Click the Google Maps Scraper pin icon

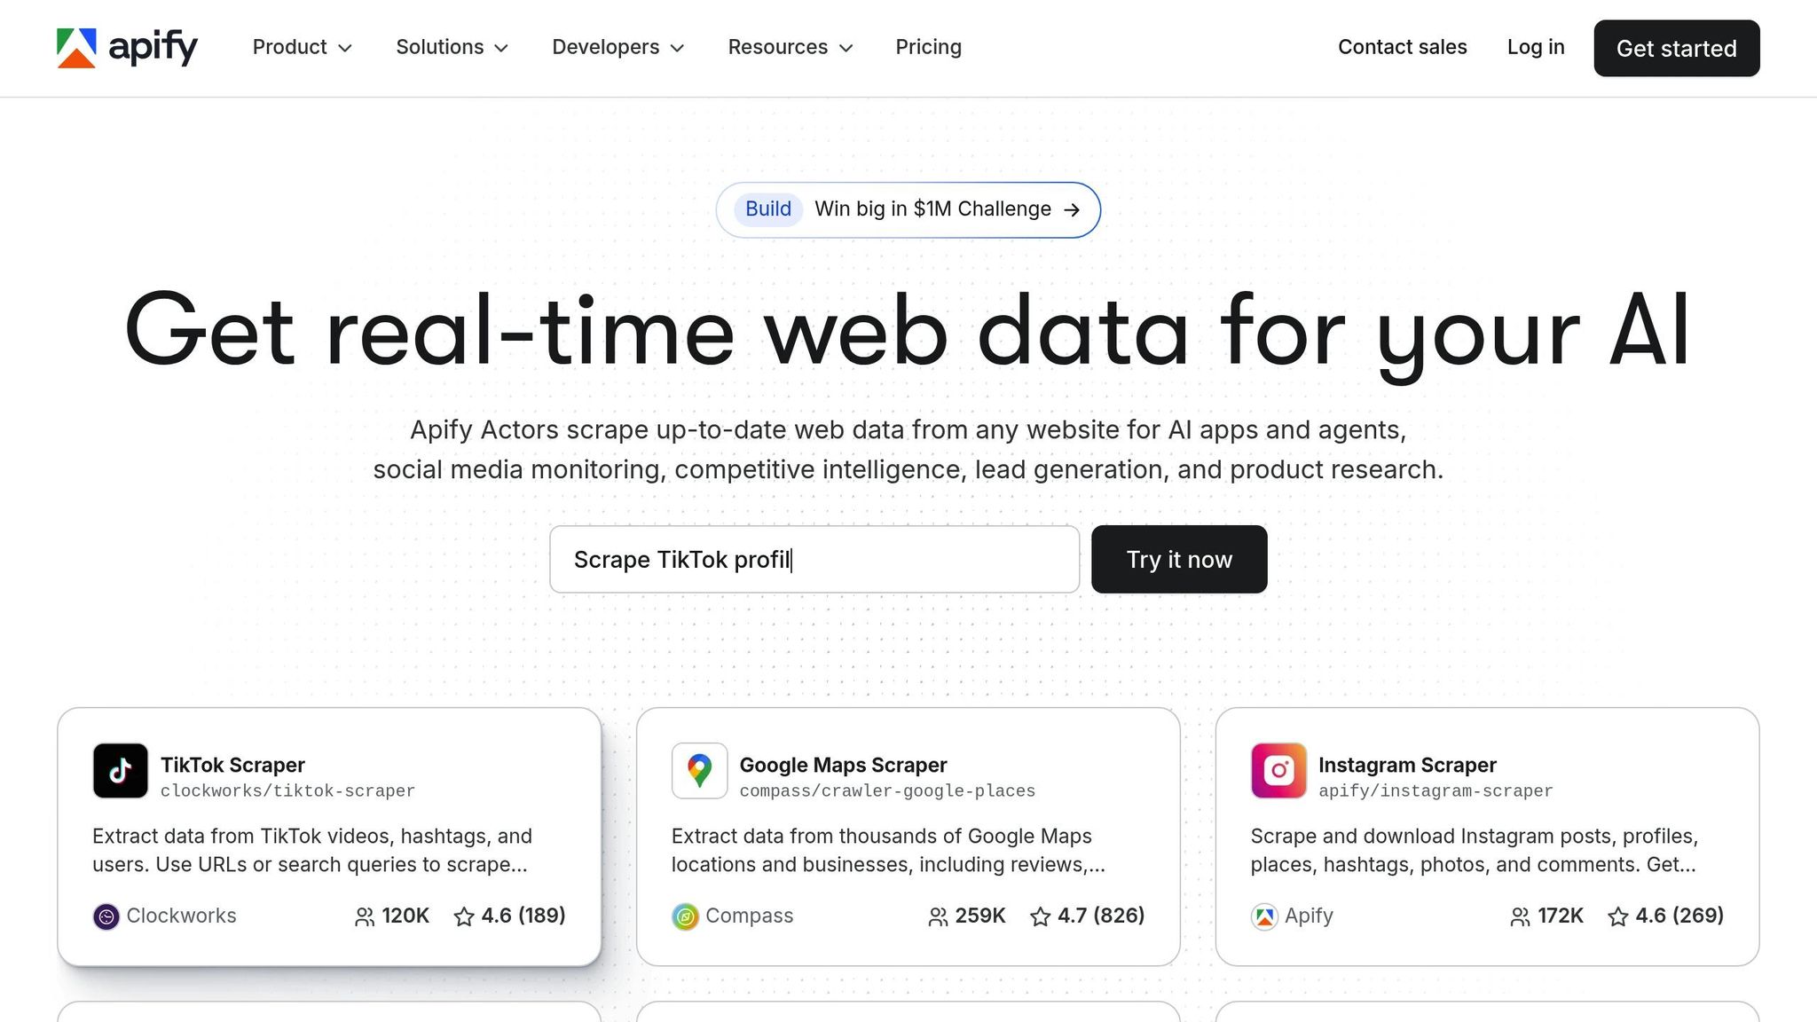point(699,771)
